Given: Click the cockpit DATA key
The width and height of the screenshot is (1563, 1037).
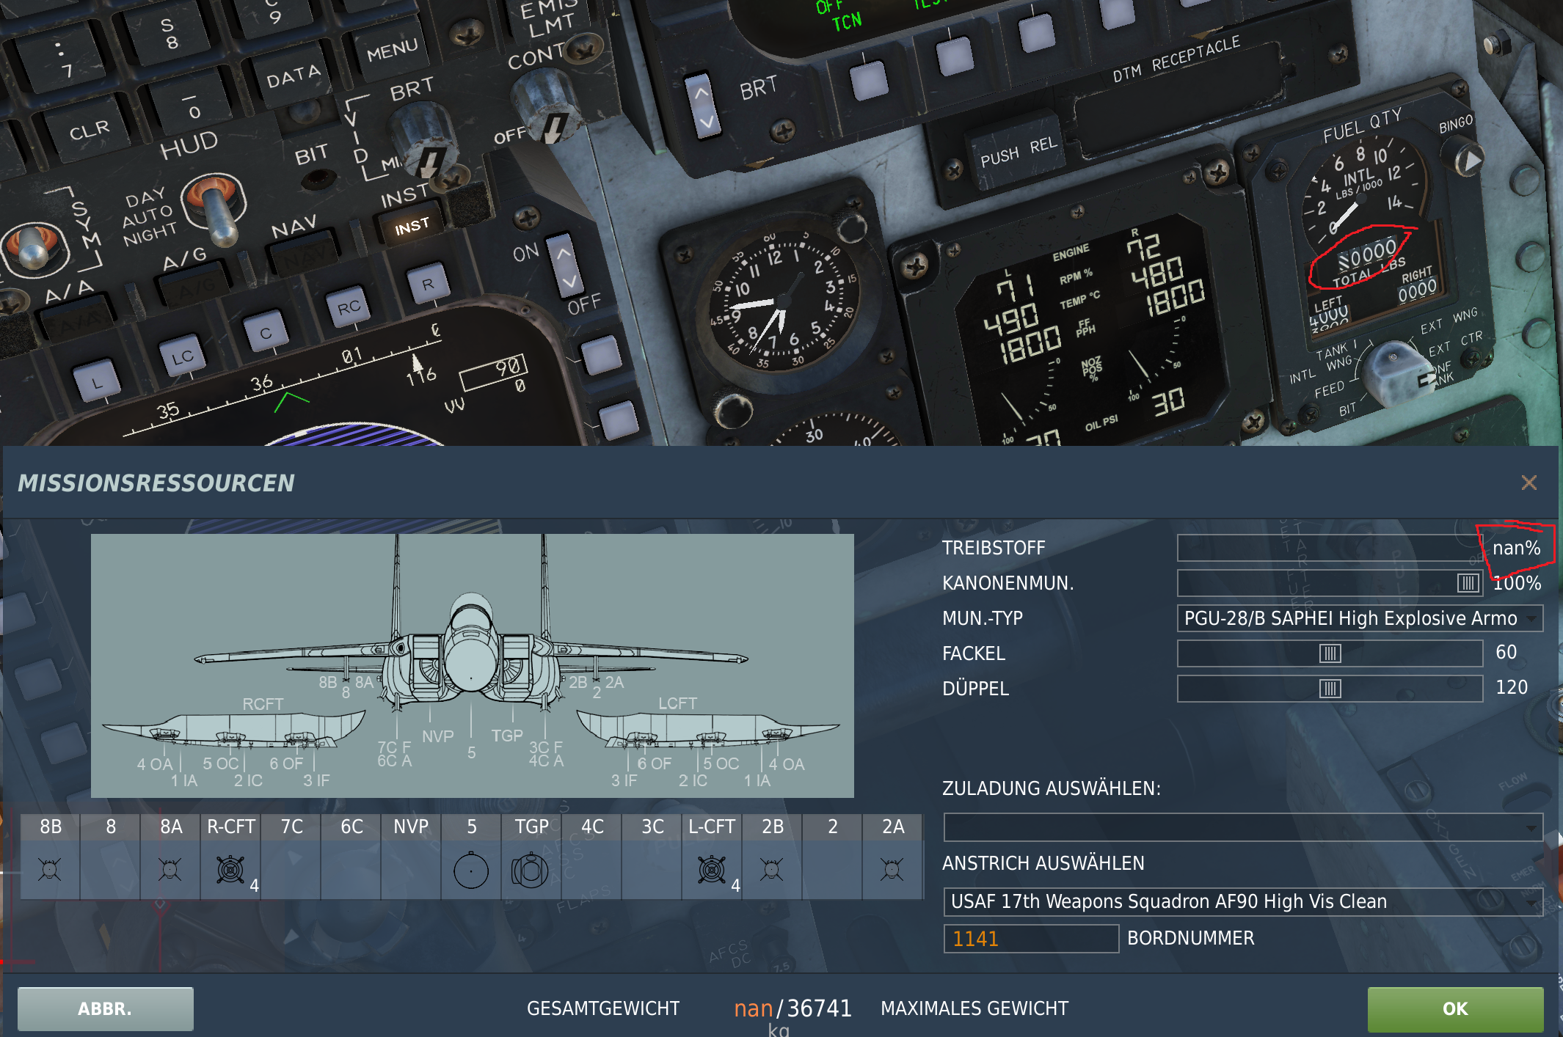Looking at the screenshot, I should [294, 77].
